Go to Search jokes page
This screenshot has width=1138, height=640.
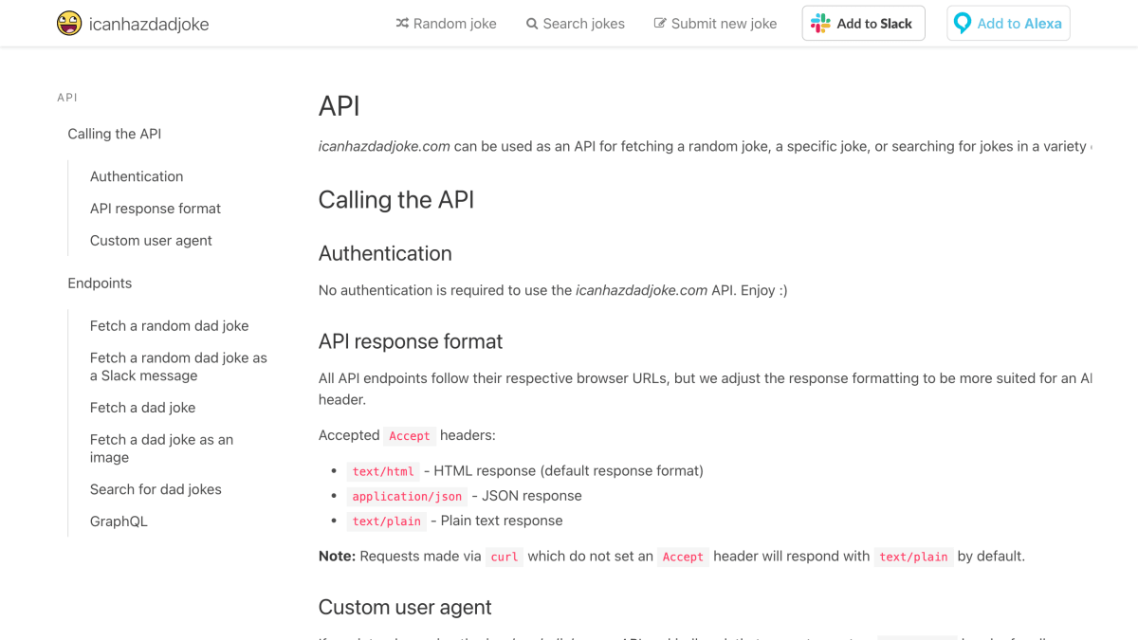tap(576, 24)
